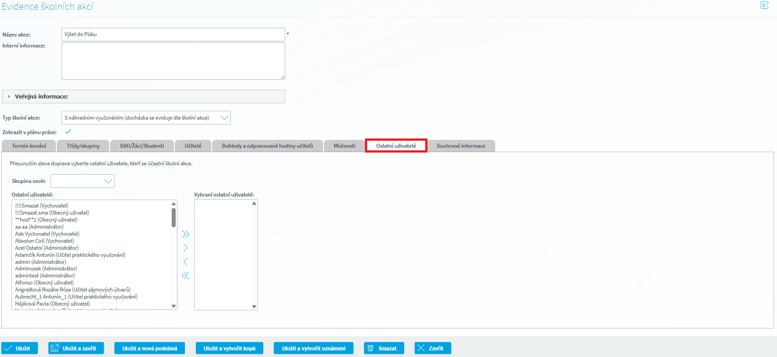777x357 pixels.
Task: Select Absolon Ciril (Vychovatel) in the list
Action: click(x=44, y=241)
